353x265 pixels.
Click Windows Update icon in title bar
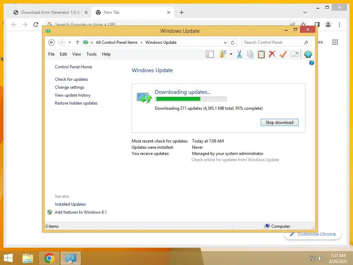coord(48,31)
